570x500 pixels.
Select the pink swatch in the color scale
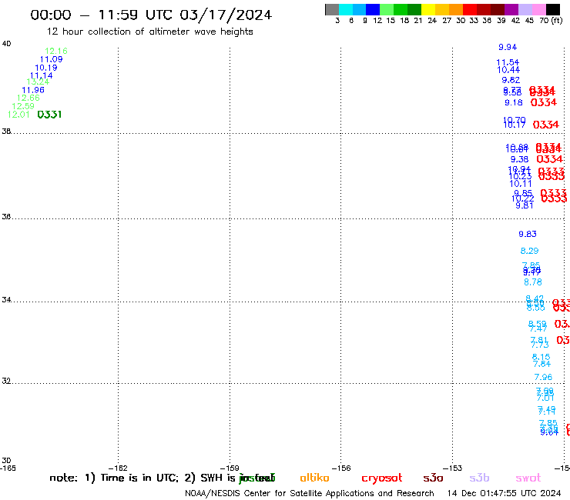539,9
